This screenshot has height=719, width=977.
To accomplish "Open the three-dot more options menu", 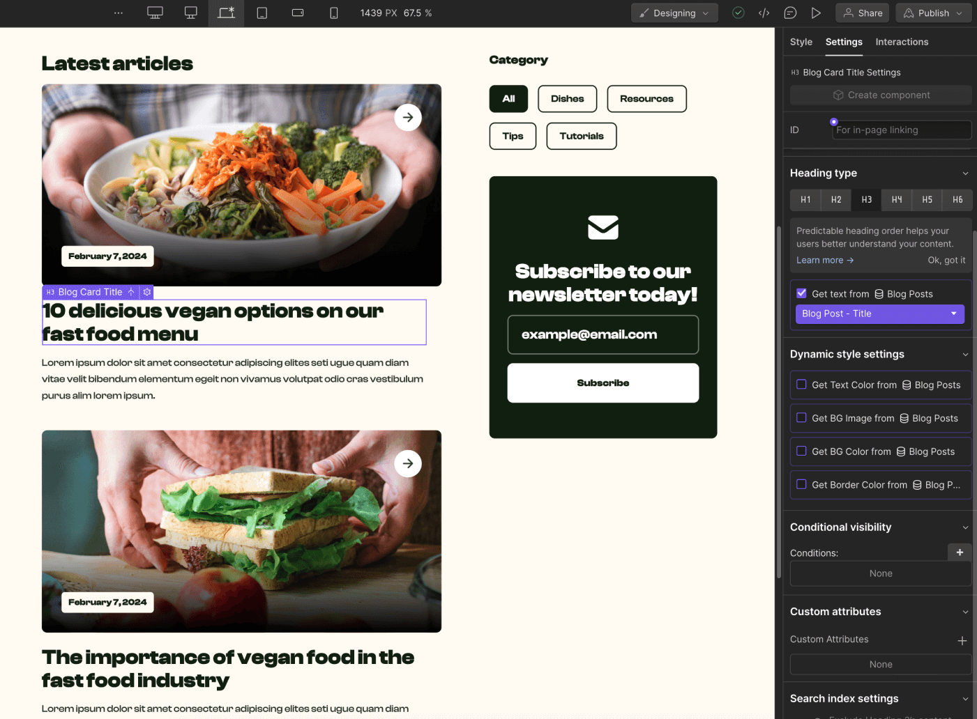I will click(x=119, y=13).
